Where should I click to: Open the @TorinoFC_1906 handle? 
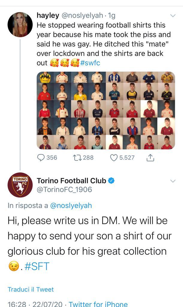[x=64, y=190]
